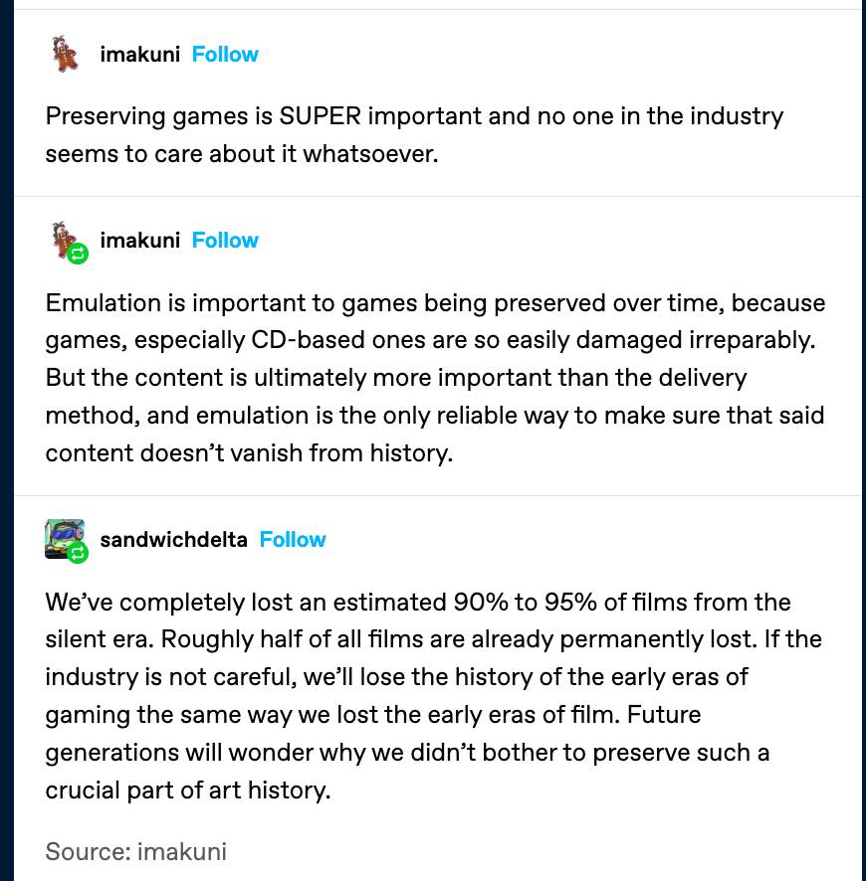The height and width of the screenshot is (881, 866).
Task: Follow imakuni from the emulation reblog
Action: [225, 240]
